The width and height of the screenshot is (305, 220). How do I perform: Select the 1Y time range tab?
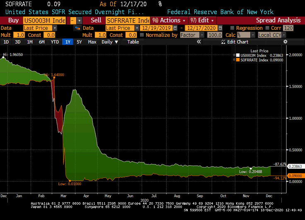point(68,42)
